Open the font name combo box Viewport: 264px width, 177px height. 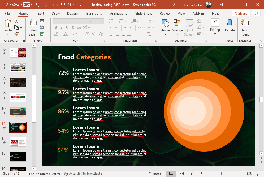tap(72, 21)
